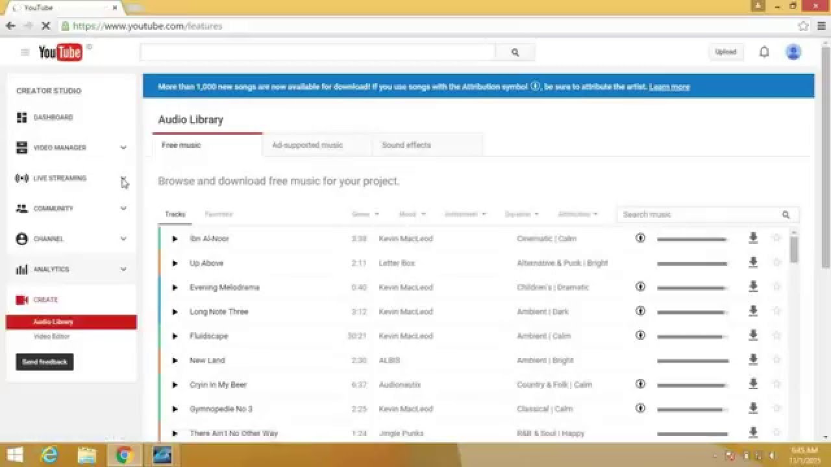
Task: Expand Channel sidebar section
Action: click(x=123, y=239)
